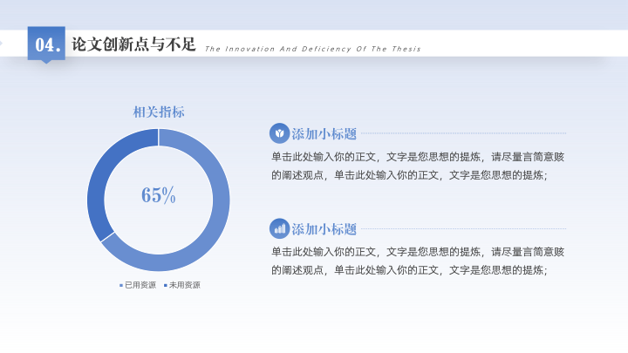Click the first body paragraph text
Screen dimensions: 628x353
418,166
